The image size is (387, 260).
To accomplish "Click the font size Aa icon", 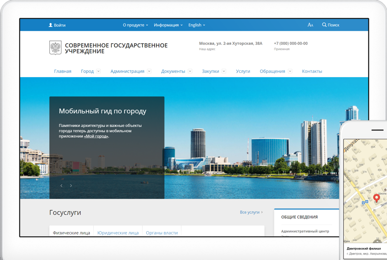I will pyautogui.click(x=310, y=25).
